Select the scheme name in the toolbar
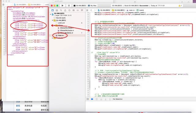Viewport: 196px width, 113px height. point(80,5)
